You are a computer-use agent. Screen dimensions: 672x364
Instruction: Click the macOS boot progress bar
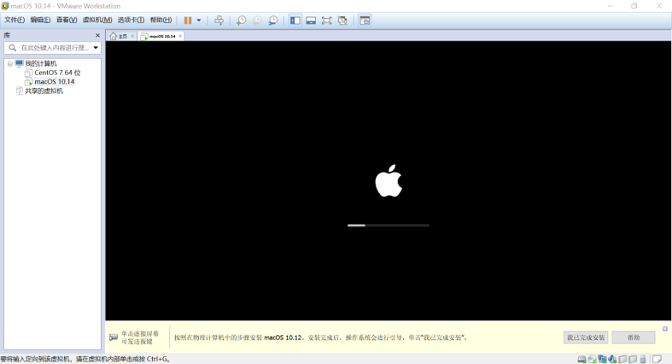[x=389, y=225]
